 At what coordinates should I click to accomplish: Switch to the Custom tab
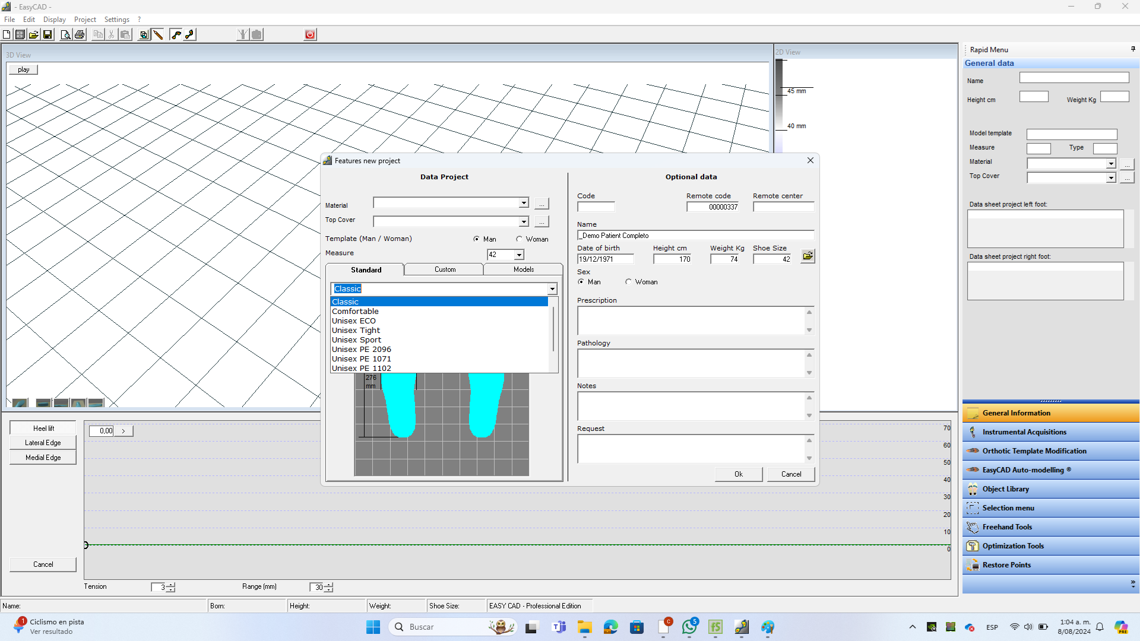(x=445, y=269)
